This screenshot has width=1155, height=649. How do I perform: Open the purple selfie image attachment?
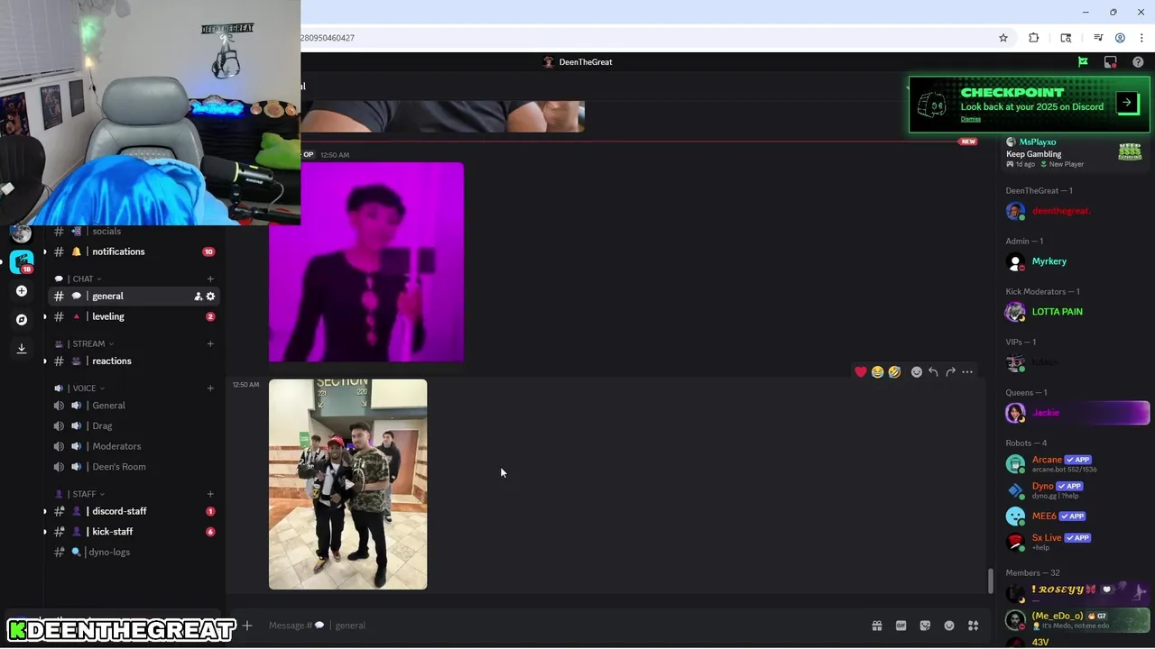(x=366, y=262)
